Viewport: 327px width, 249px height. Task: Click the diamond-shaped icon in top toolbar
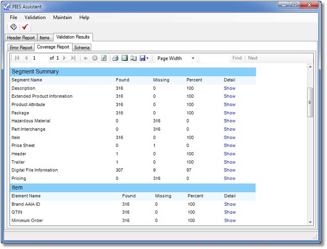pyautogui.click(x=13, y=27)
